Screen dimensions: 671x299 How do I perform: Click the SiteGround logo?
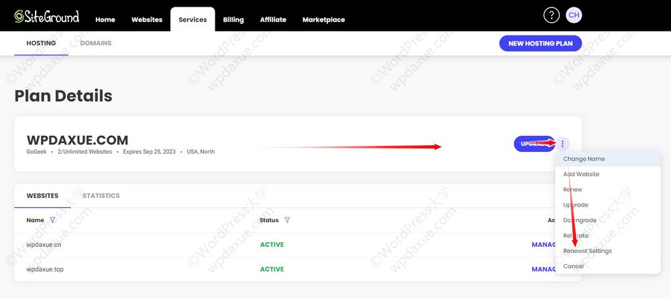coord(47,17)
